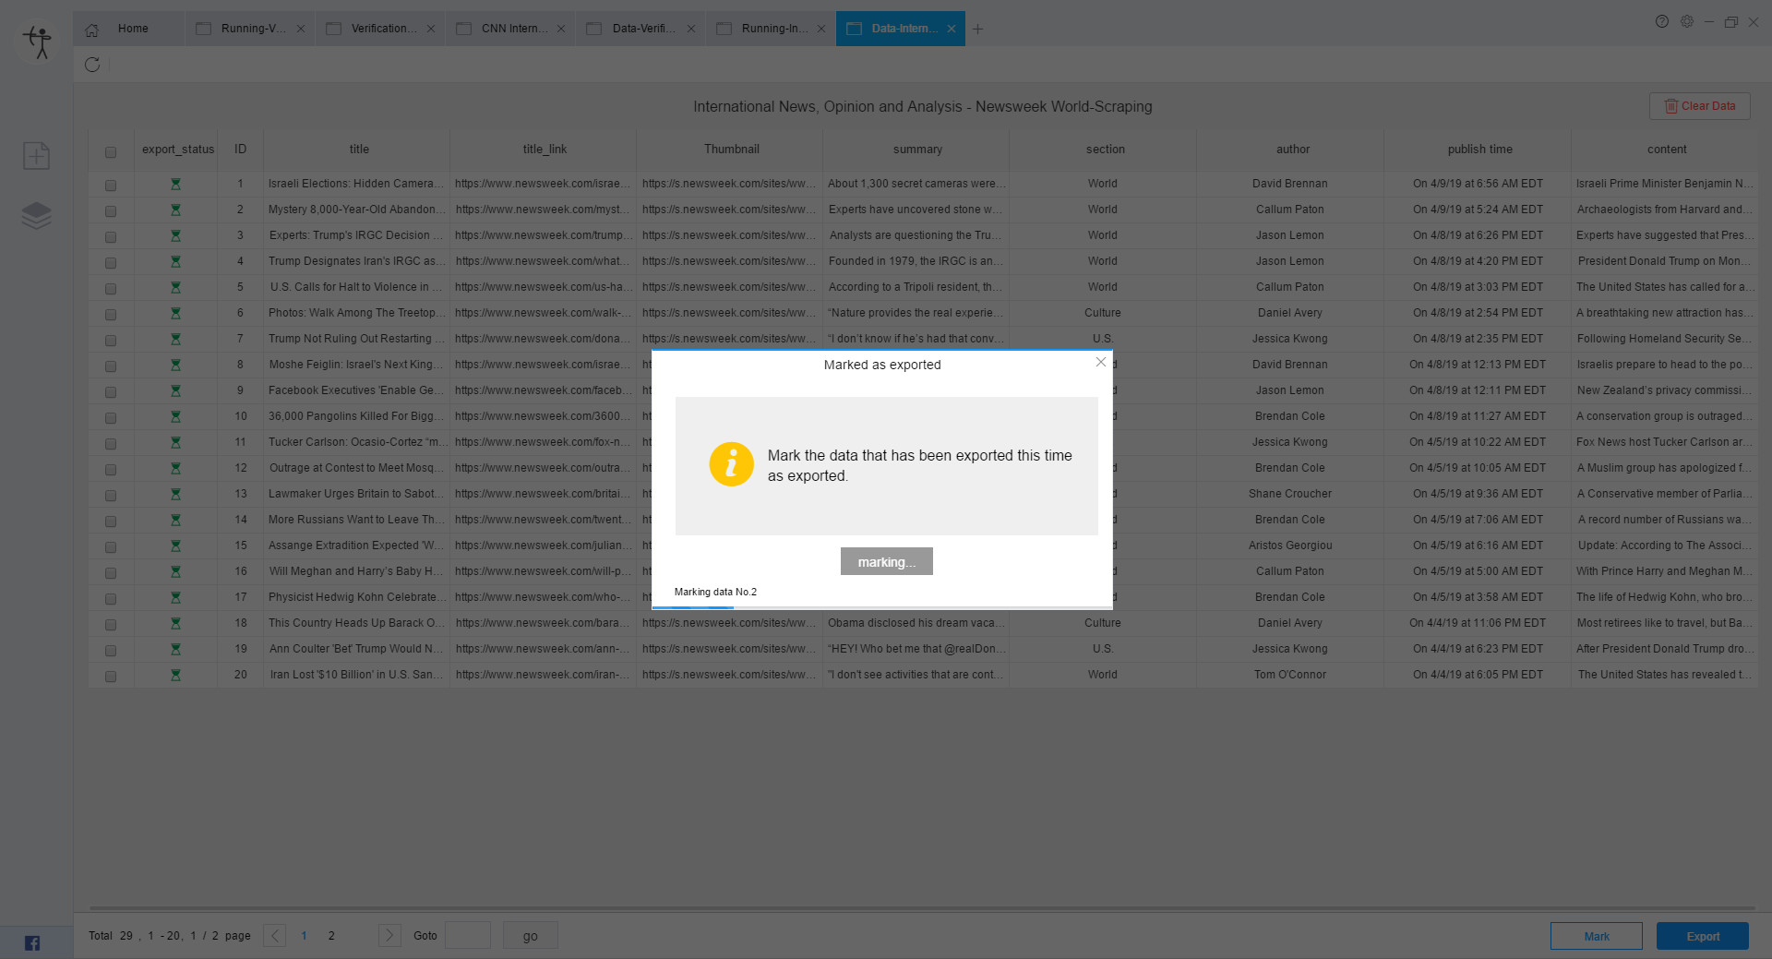Click the Goto page number input field
Image resolution: width=1772 pixels, height=959 pixels.
(x=468, y=935)
